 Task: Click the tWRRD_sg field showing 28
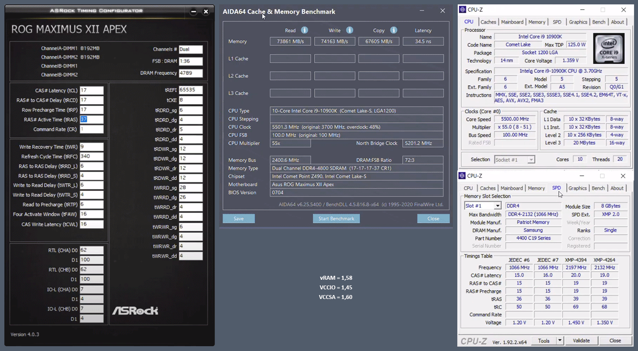(190, 188)
